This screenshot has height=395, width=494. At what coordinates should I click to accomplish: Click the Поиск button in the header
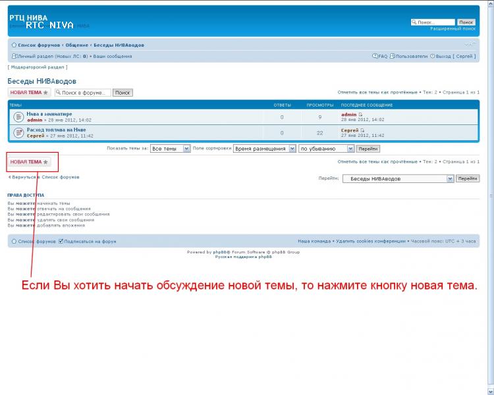point(466,22)
